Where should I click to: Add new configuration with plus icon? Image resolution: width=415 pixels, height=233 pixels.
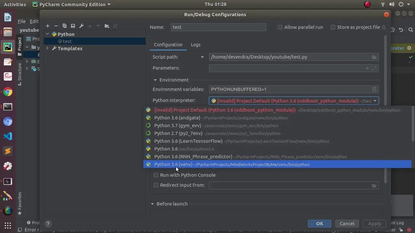click(x=48, y=26)
